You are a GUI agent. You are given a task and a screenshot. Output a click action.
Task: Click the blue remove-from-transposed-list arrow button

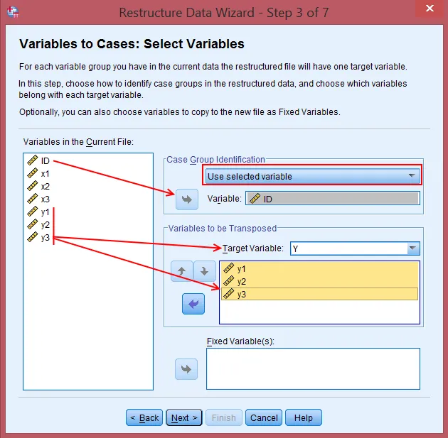[193, 303]
